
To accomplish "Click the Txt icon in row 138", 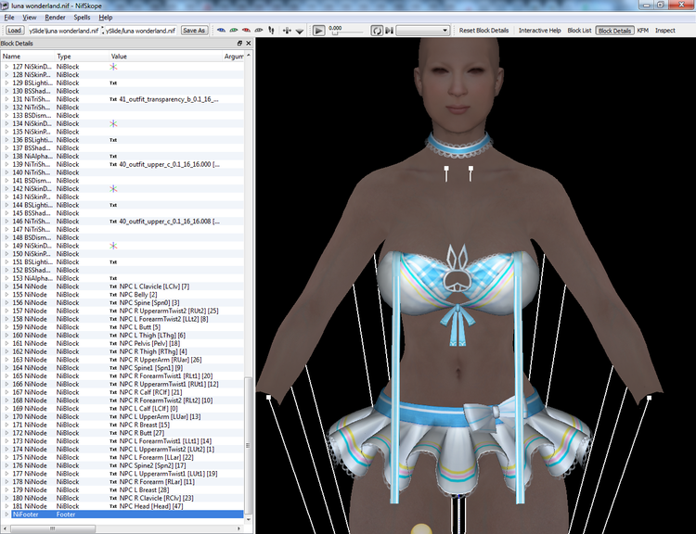I will pos(113,156).
